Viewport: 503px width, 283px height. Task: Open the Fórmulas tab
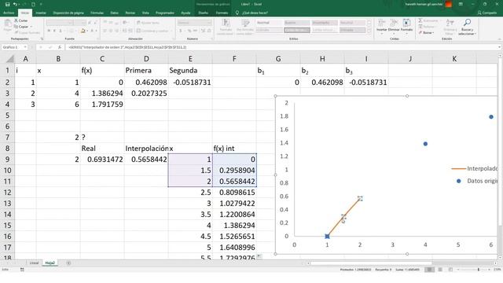[x=97, y=13]
